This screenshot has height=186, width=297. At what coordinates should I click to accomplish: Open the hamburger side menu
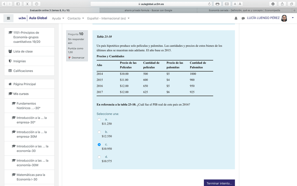pyautogui.click(x=8, y=18)
